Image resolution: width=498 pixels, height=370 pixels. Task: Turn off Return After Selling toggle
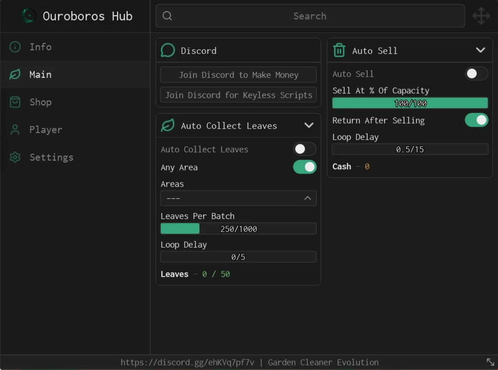point(476,120)
